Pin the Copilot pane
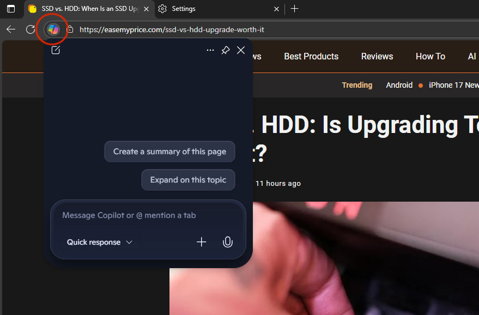This screenshot has width=479, height=315. [x=226, y=50]
